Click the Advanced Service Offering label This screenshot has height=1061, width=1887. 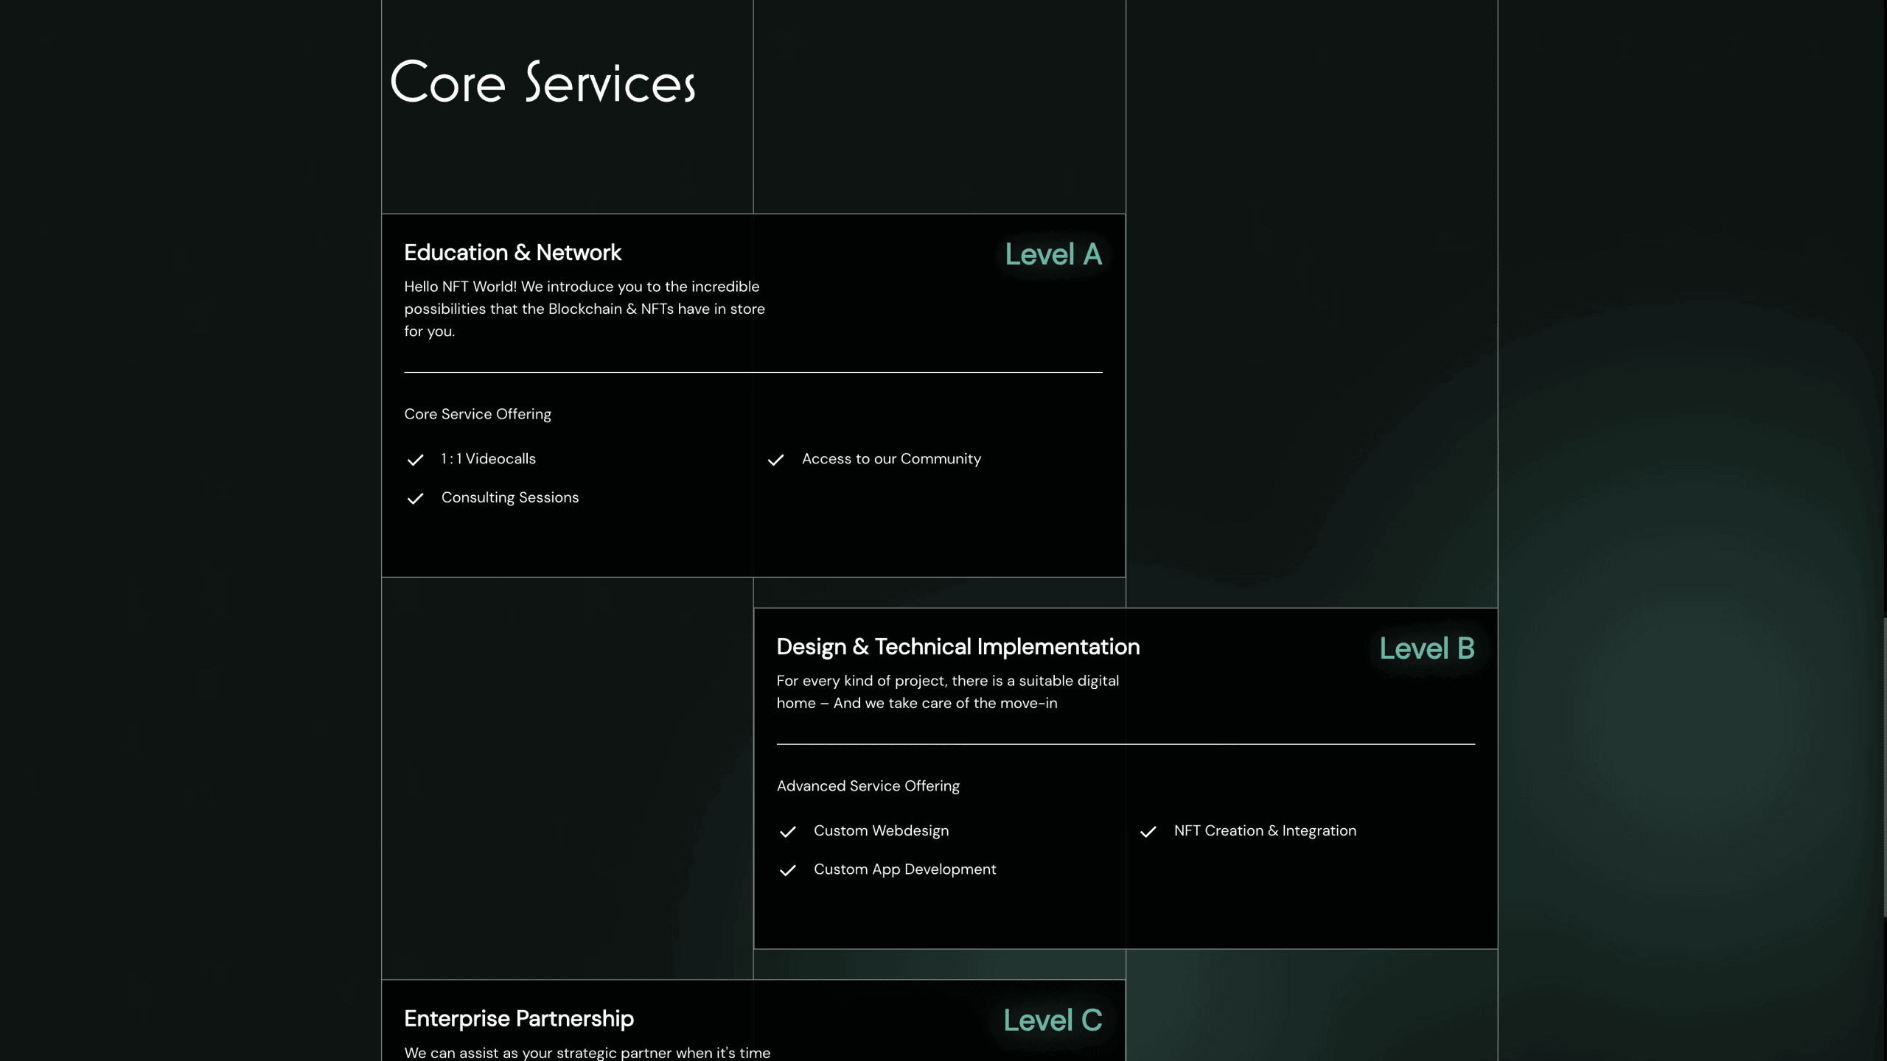868,786
